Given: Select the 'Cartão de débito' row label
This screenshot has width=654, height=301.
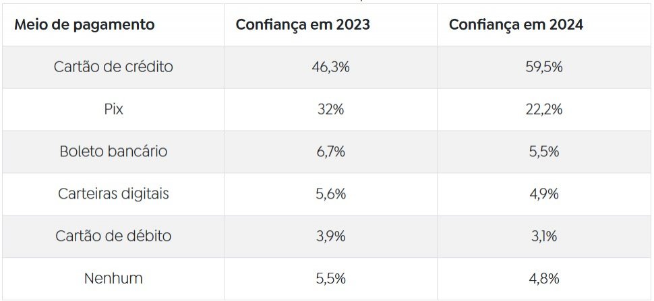Looking at the screenshot, I should [113, 236].
